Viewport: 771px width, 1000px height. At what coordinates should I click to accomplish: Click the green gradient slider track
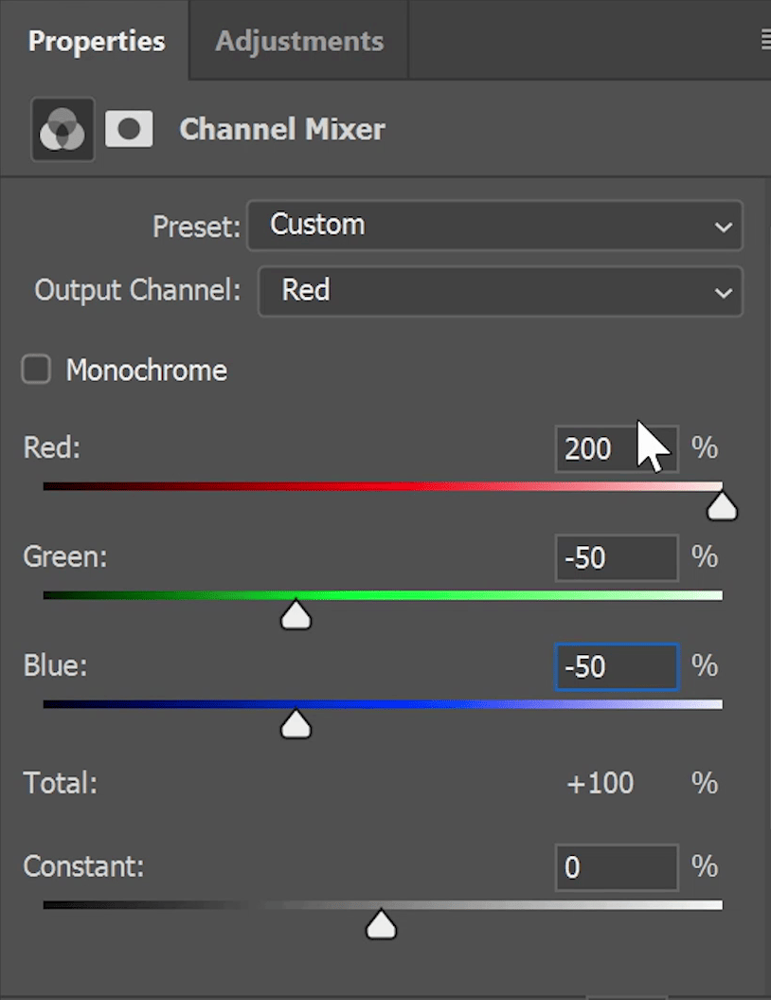pyautogui.click(x=383, y=595)
